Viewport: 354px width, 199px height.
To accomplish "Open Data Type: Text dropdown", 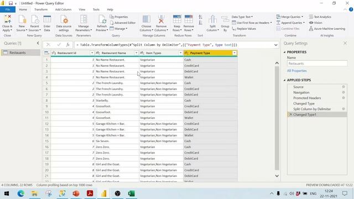I will point(242,17).
